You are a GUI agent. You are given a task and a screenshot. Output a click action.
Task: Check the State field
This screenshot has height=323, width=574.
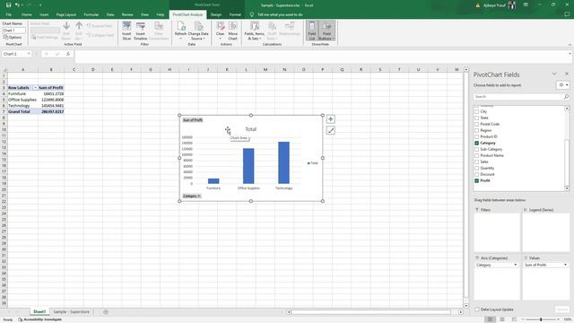click(476, 118)
